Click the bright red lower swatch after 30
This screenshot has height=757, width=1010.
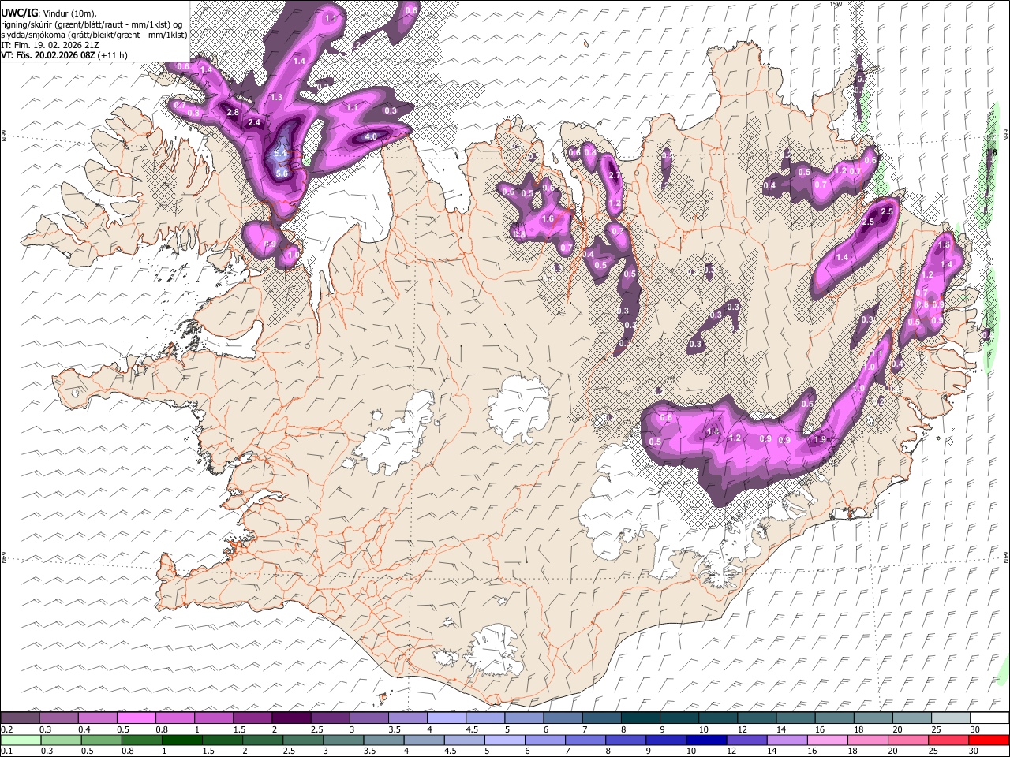989,740
